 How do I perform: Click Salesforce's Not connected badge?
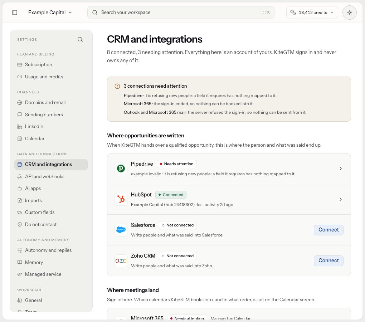pos(178,225)
